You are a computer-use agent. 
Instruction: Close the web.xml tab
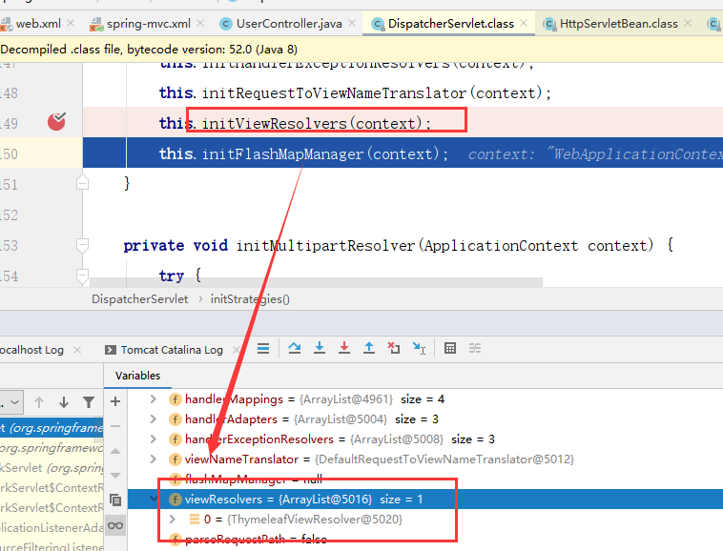pyautogui.click(x=71, y=23)
